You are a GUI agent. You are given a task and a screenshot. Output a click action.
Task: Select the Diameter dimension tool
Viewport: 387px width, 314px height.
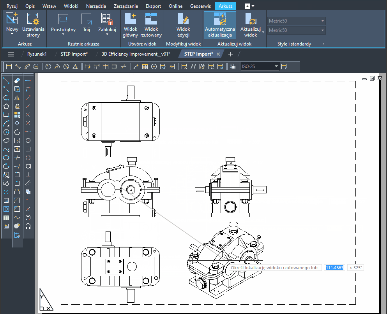pyautogui.click(x=66, y=67)
